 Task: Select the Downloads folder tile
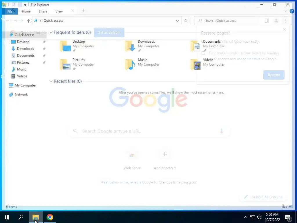pyautogui.click(x=142, y=46)
